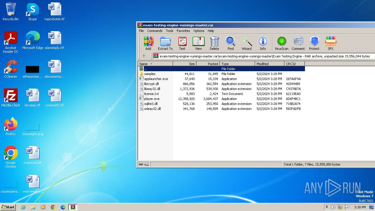
Task: Select license.txt in the archive
Action: [221, 94]
